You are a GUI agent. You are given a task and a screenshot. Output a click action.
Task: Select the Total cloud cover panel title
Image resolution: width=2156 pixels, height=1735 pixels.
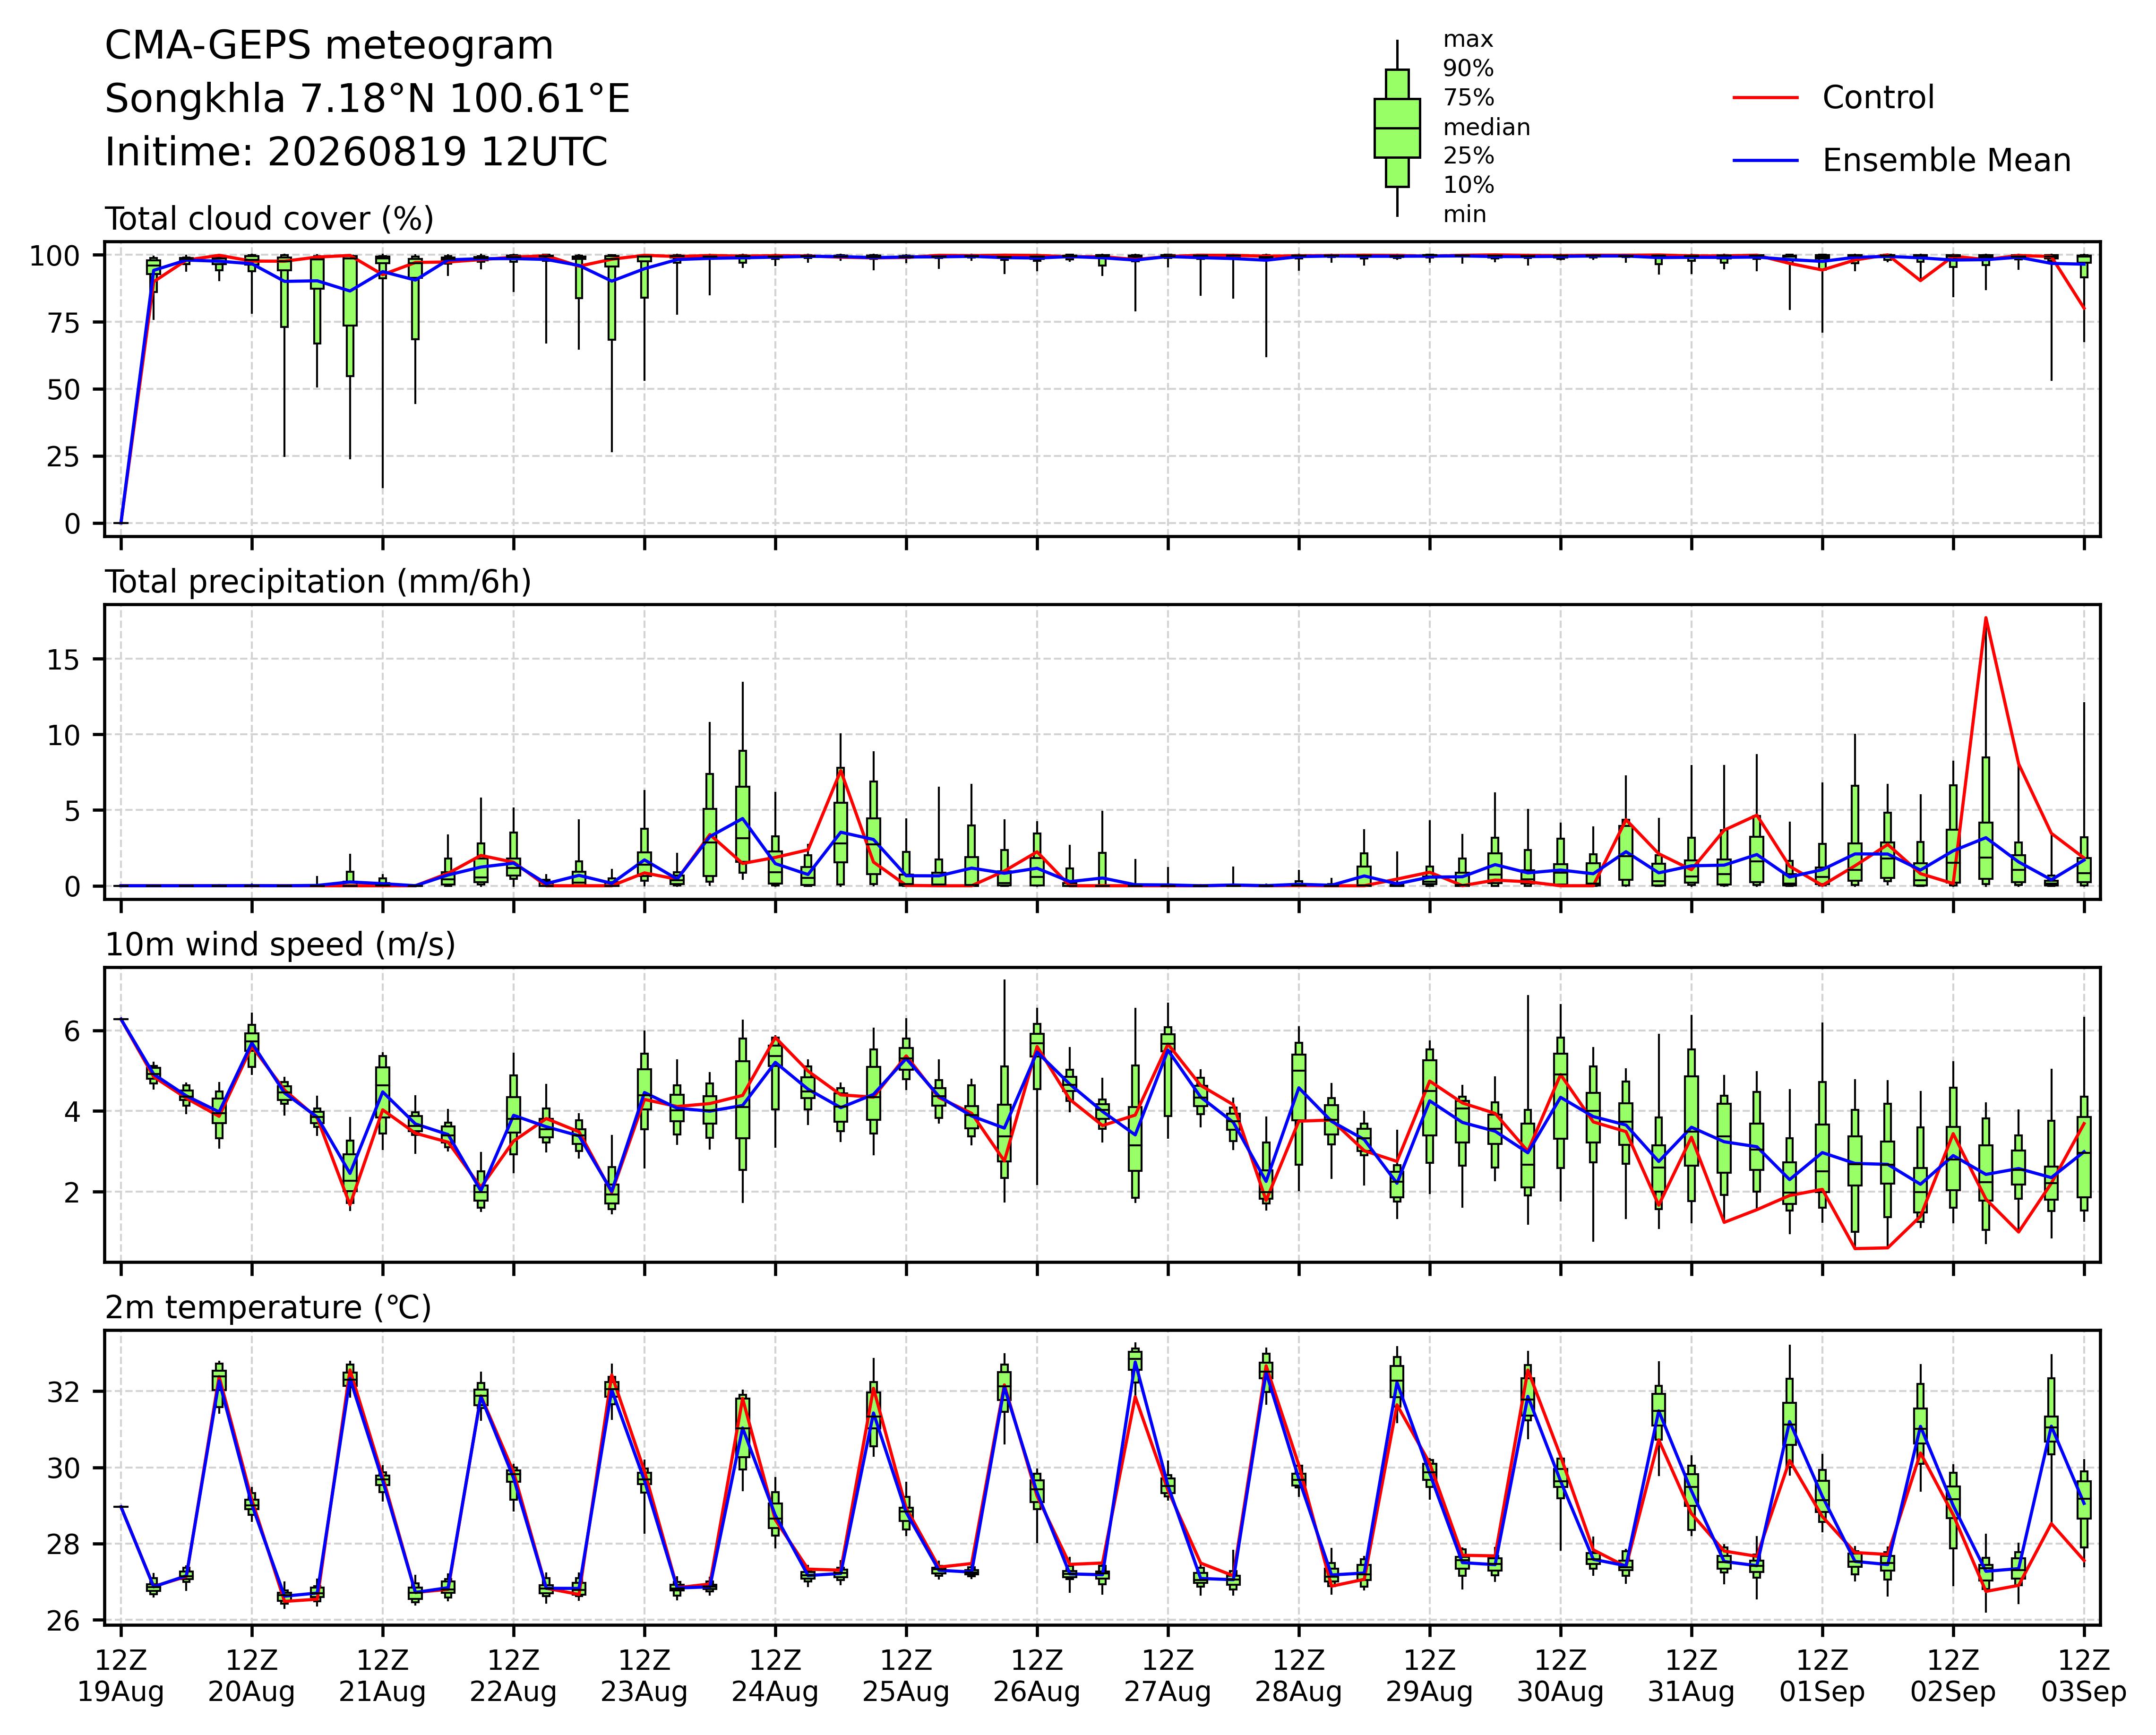[x=269, y=219]
